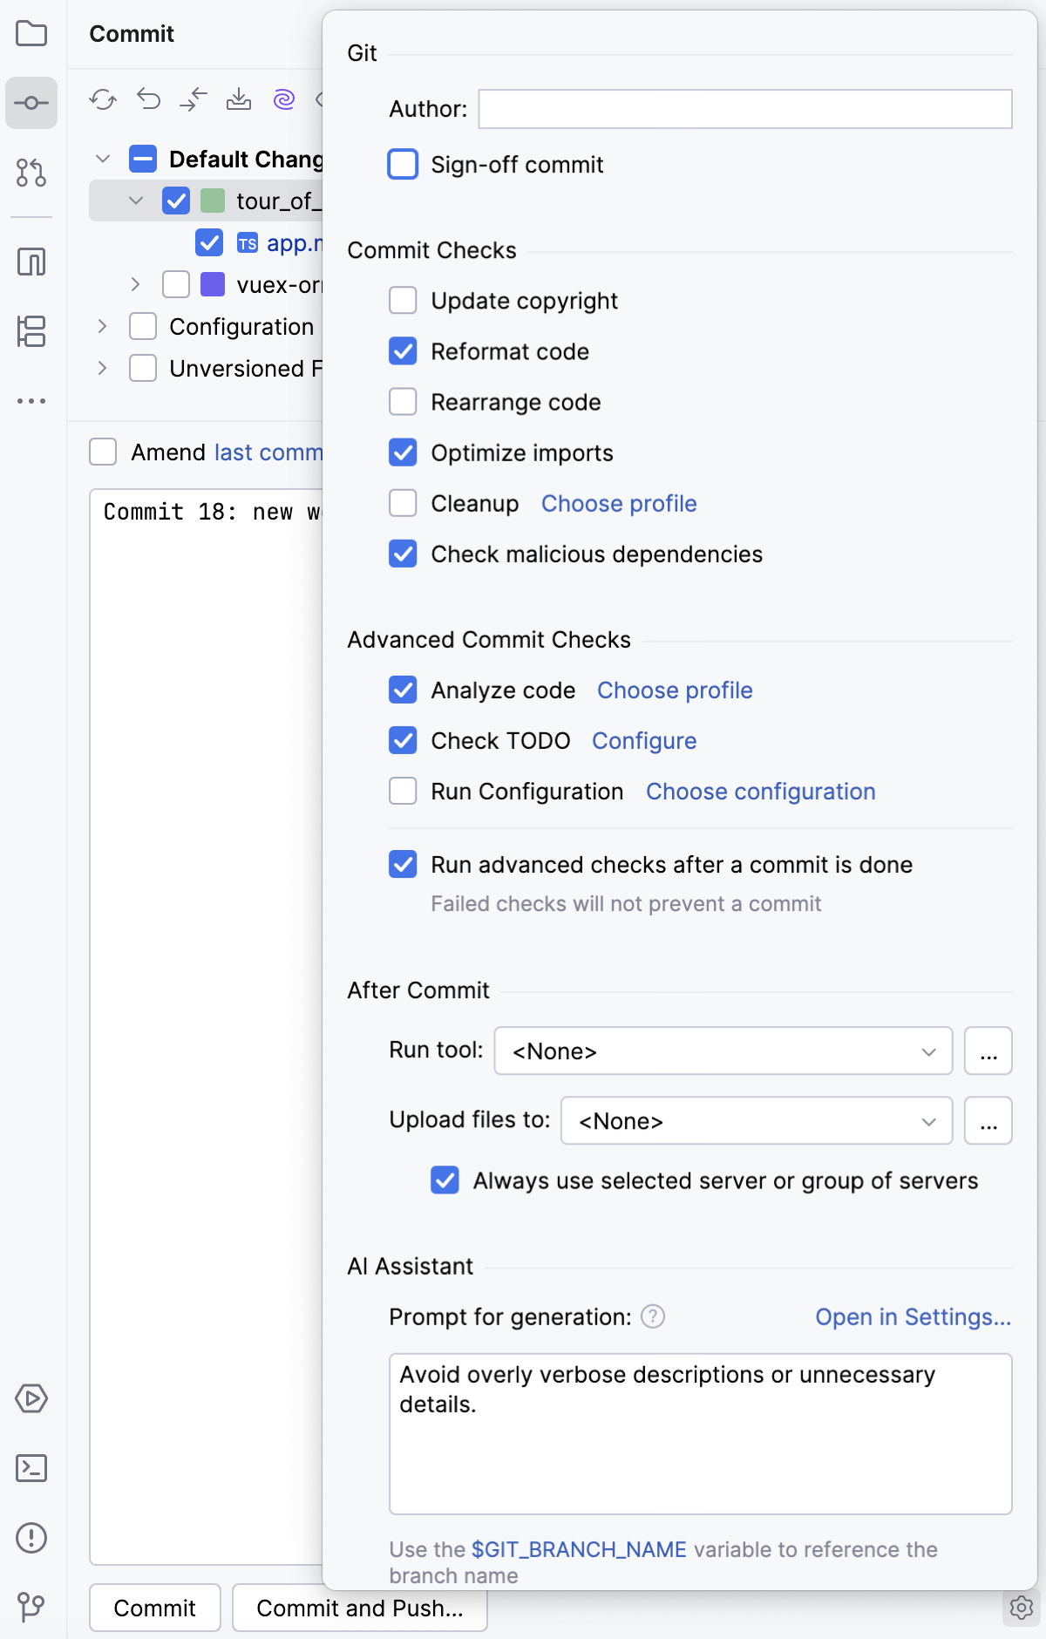Uncheck Optimize imports
This screenshot has height=1639, width=1046.
click(x=403, y=452)
